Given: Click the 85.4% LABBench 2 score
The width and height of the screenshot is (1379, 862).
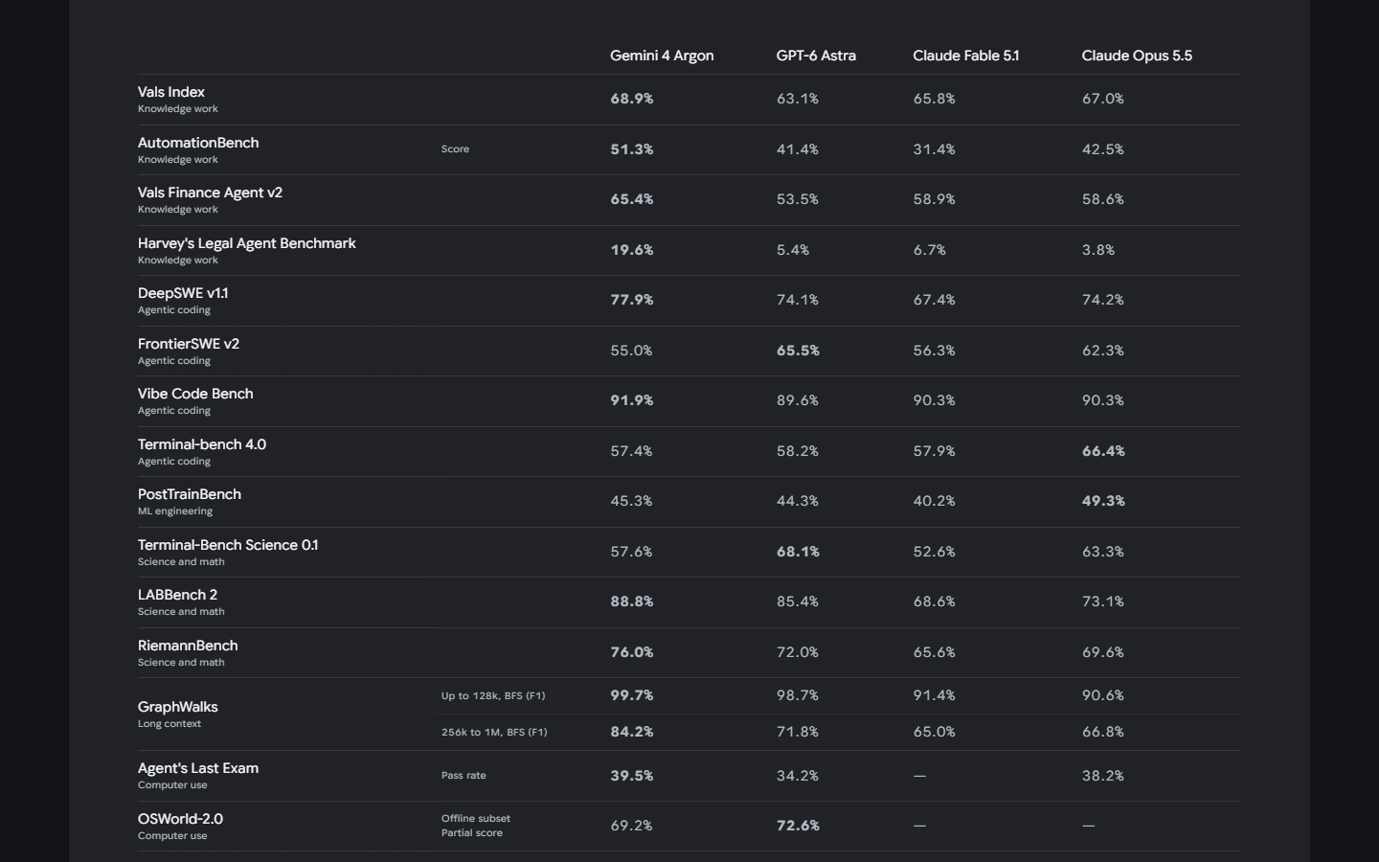Looking at the screenshot, I should click(798, 601).
